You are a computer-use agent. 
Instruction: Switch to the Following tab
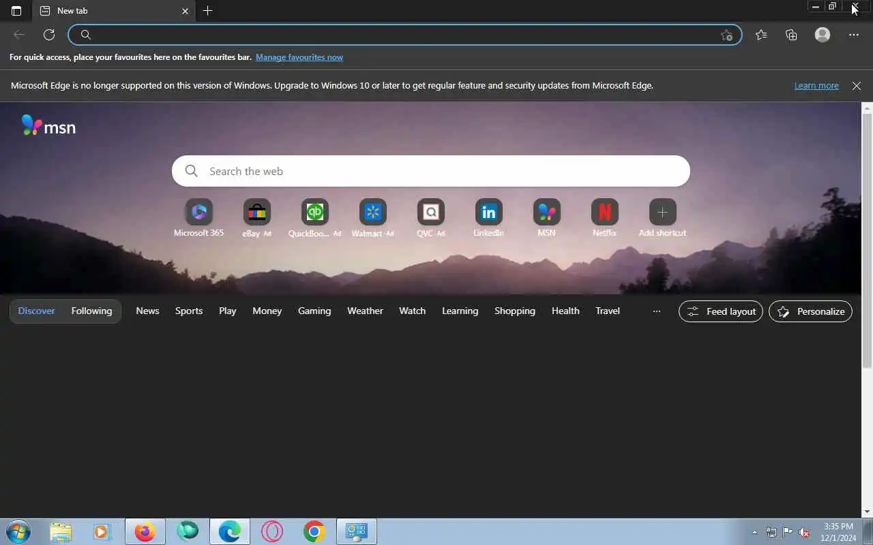pos(91,311)
